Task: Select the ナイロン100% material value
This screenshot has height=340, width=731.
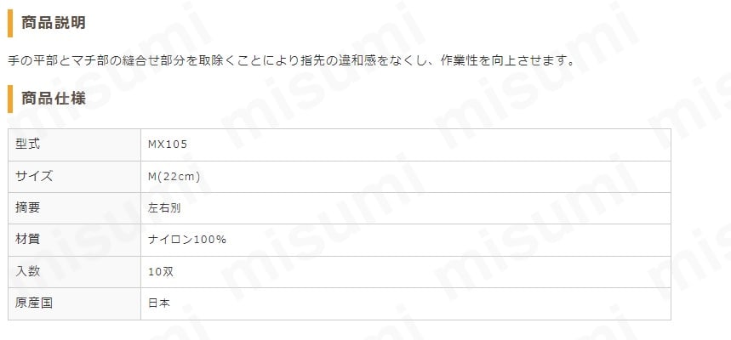Action: coord(187,240)
